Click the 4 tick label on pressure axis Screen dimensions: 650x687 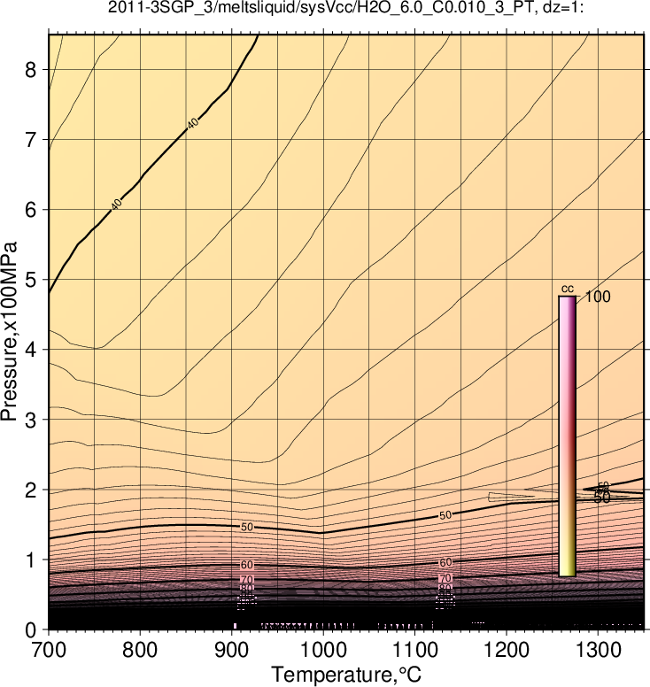click(30, 350)
